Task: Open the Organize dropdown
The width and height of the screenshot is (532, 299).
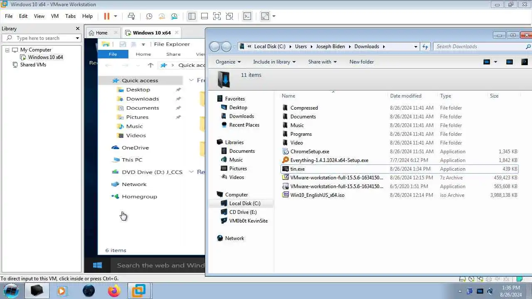Action: [x=228, y=62]
